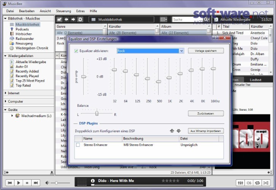
Task: Click the help button in Equalizer dialog
Action: click(x=215, y=38)
